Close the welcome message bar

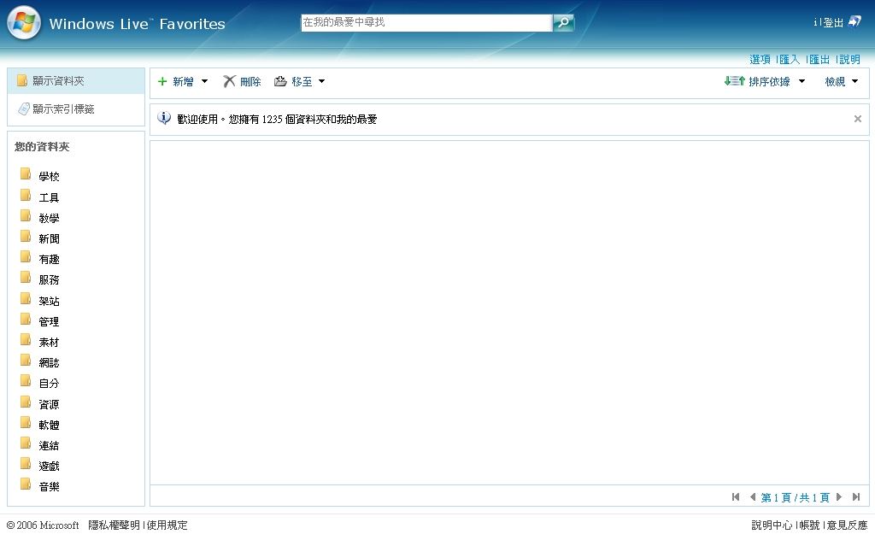(858, 119)
